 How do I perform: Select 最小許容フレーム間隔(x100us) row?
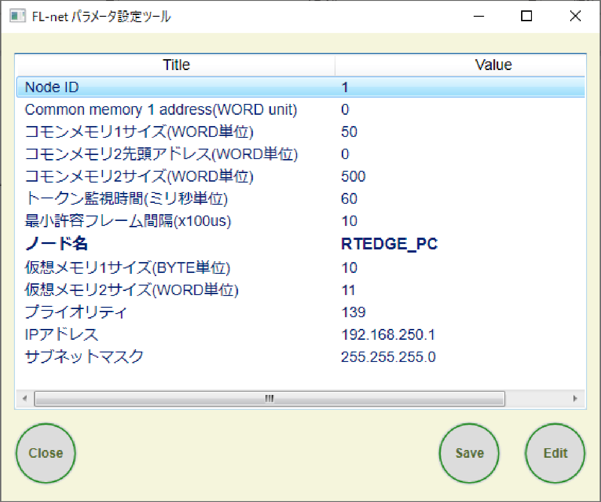click(301, 221)
